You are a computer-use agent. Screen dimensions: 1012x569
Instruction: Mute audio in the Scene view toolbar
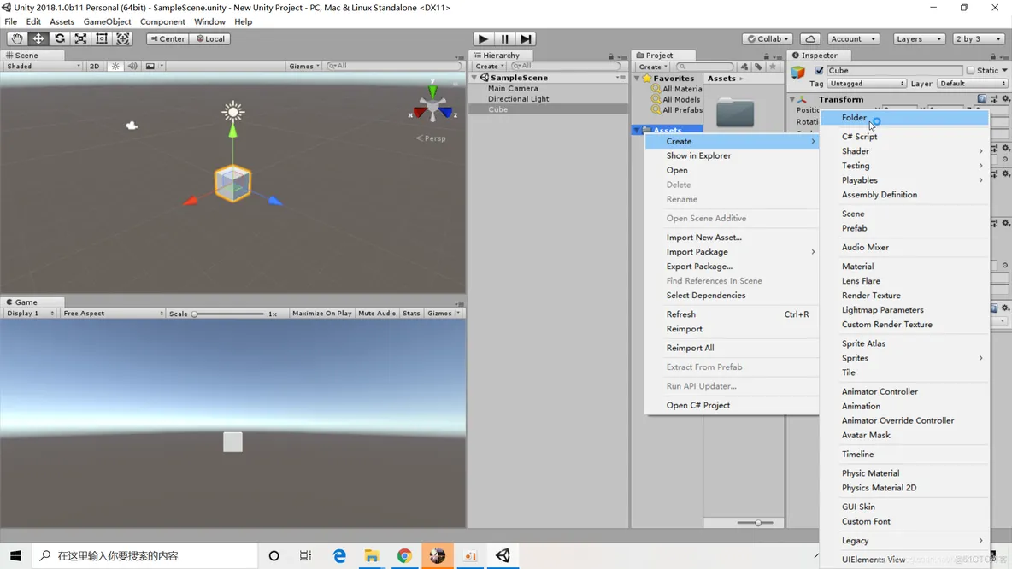[132, 66]
